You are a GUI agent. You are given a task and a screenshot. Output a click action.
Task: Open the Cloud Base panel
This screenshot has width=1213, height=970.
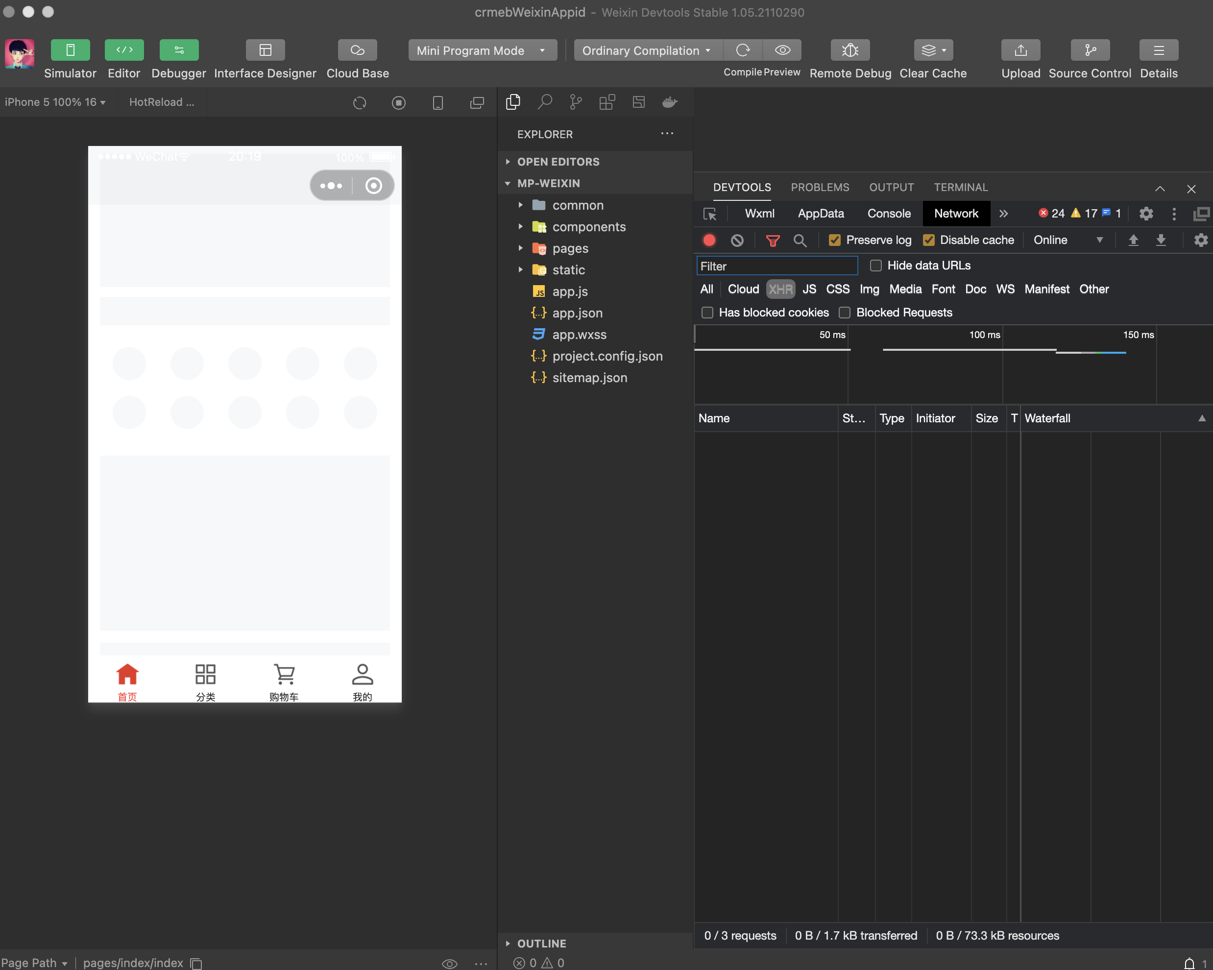(x=357, y=50)
